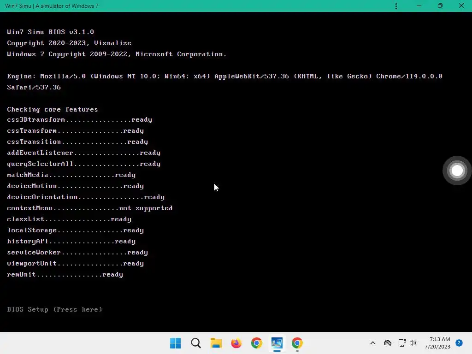
Task: Open taskbar Search
Action: tap(195, 343)
